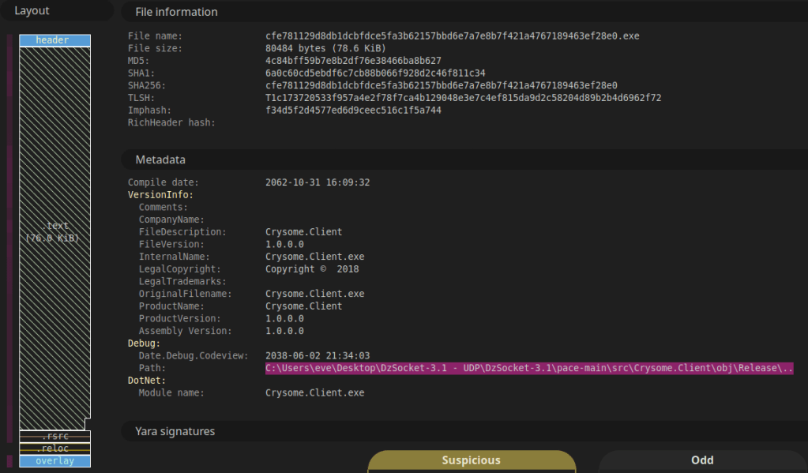Select the .reloc section in layout
The height and width of the screenshot is (473, 808).
click(54, 449)
